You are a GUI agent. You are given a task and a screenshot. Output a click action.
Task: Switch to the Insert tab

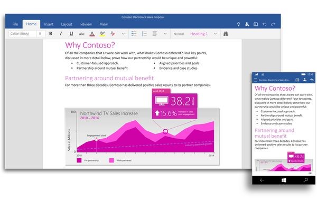tap(49, 24)
